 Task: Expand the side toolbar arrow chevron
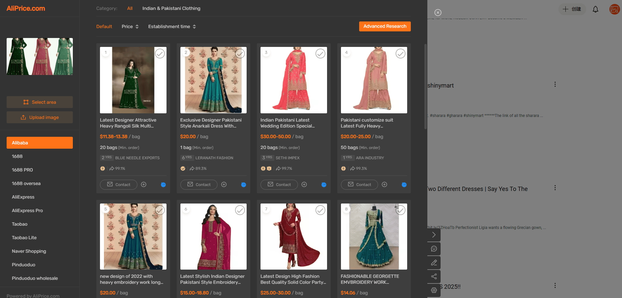pos(434,235)
